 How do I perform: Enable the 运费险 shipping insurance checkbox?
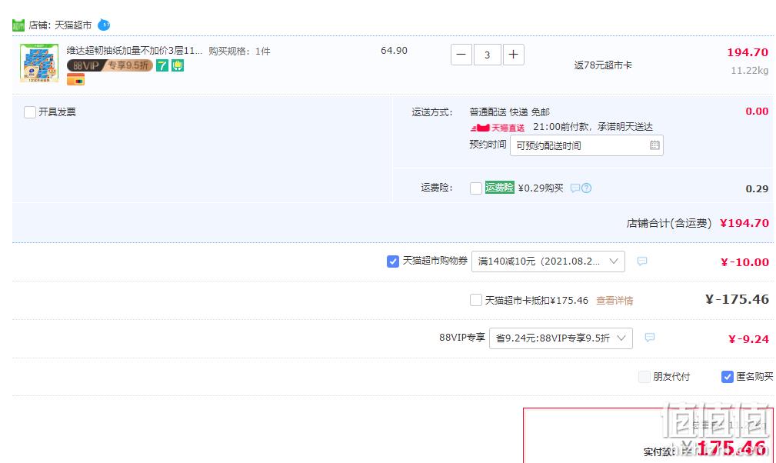click(x=475, y=188)
